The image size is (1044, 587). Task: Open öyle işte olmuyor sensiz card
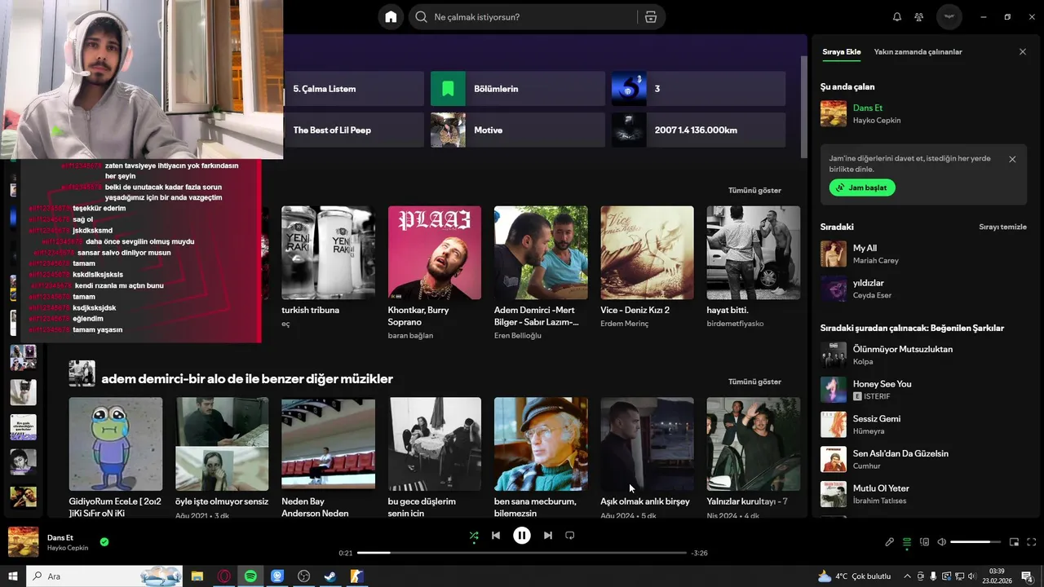[x=222, y=457]
